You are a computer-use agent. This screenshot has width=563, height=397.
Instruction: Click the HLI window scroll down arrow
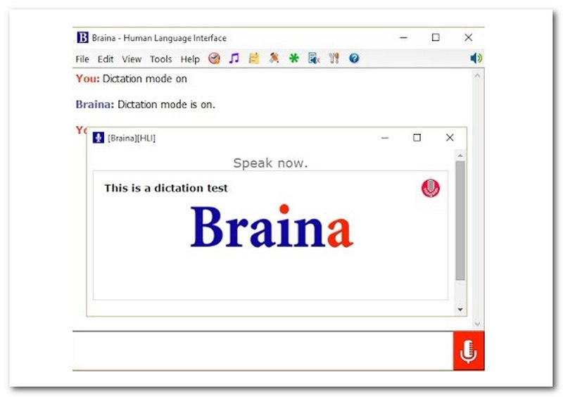click(460, 309)
